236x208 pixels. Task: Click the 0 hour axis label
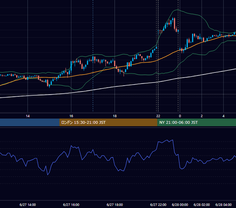(180, 116)
